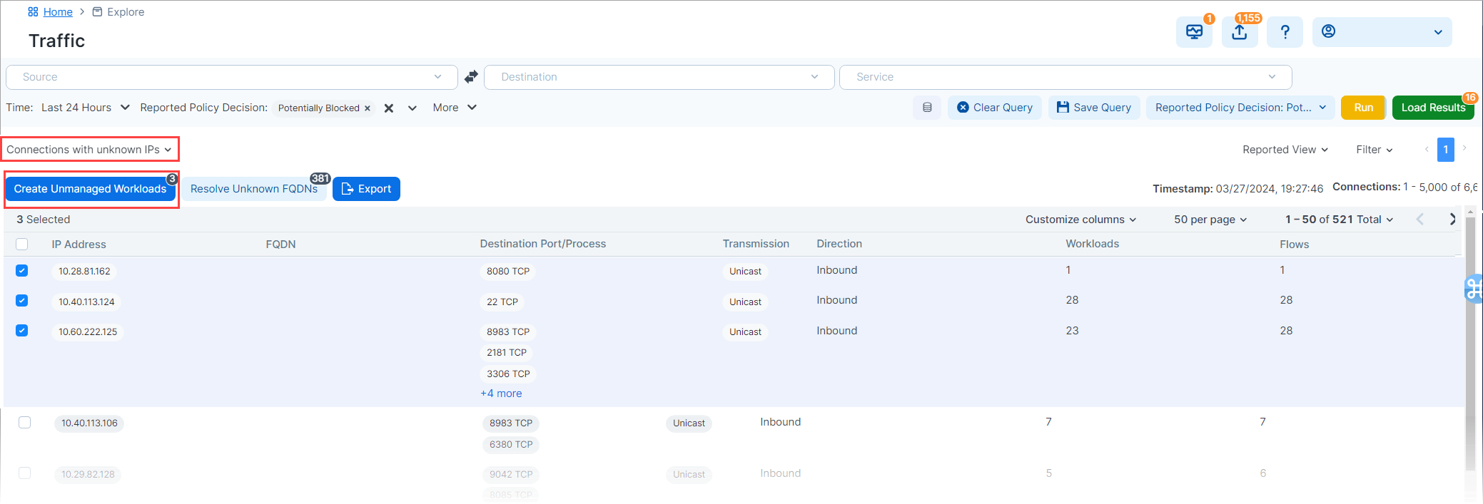
Task: Open the user profile account icon
Action: (1328, 31)
